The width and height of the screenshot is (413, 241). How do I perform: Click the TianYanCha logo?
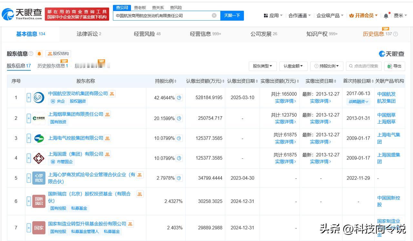(x=22, y=14)
